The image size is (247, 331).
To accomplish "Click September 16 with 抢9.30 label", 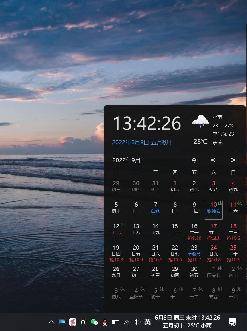I will [x=194, y=232].
